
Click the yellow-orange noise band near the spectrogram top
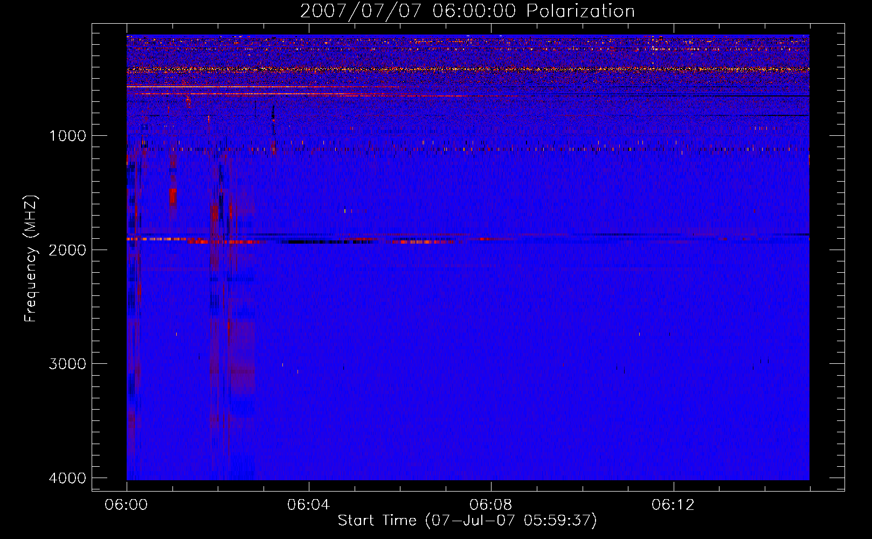(468, 69)
